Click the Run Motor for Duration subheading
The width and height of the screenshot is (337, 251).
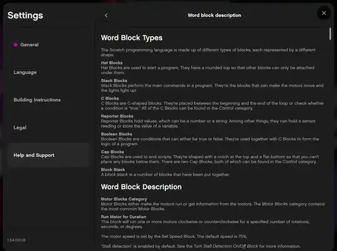124,217
